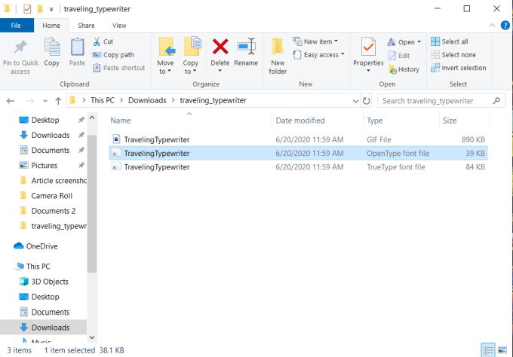Open recent locations dropdown arrow
Viewport: 513px width, 357px height.
(x=45, y=101)
